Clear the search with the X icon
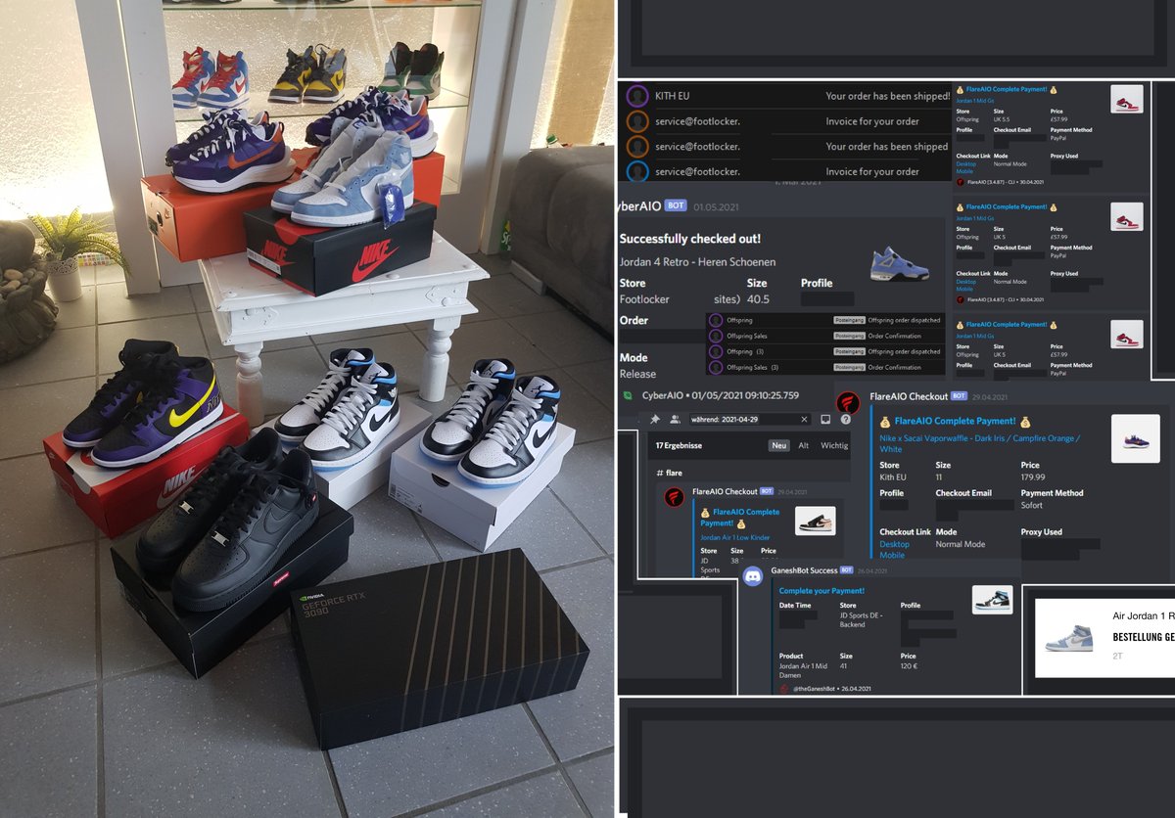Image resolution: width=1175 pixels, height=818 pixels. (x=804, y=419)
